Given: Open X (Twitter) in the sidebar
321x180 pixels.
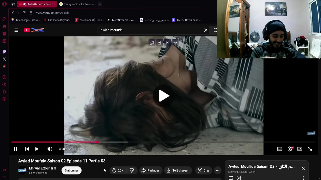Looking at the screenshot, I should pos(4,59).
